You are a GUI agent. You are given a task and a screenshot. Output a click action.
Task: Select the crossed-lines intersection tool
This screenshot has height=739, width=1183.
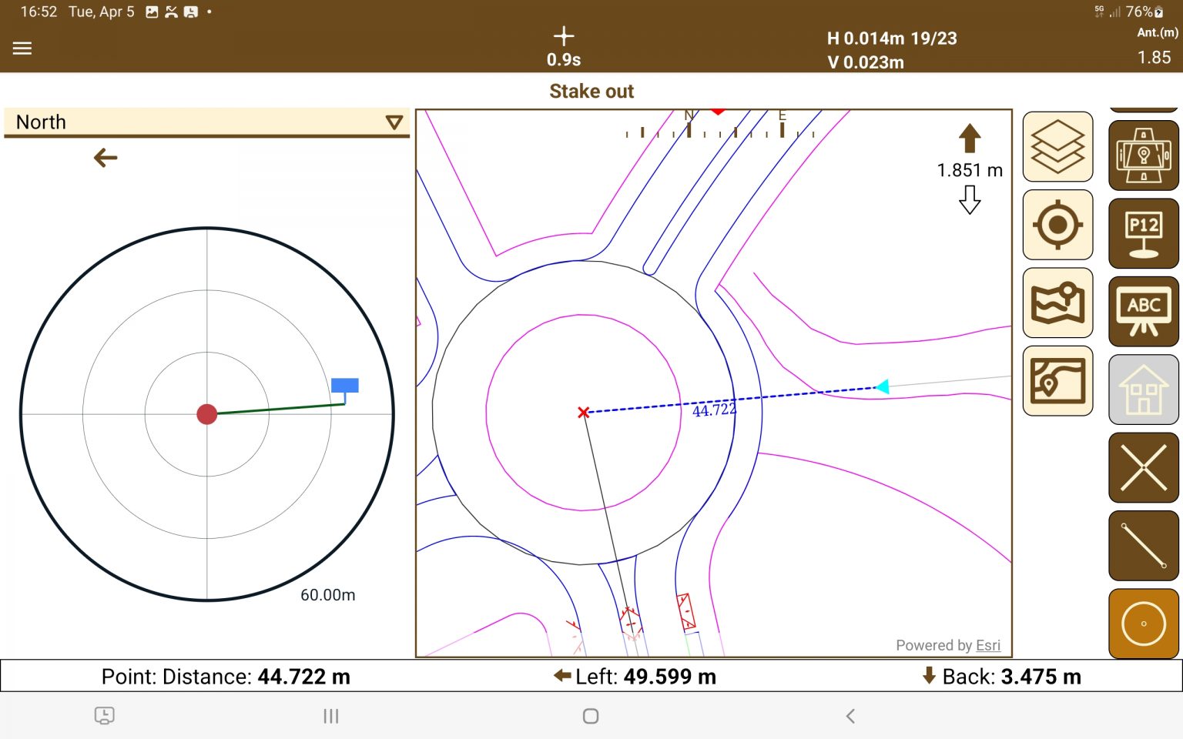pyautogui.click(x=1143, y=468)
